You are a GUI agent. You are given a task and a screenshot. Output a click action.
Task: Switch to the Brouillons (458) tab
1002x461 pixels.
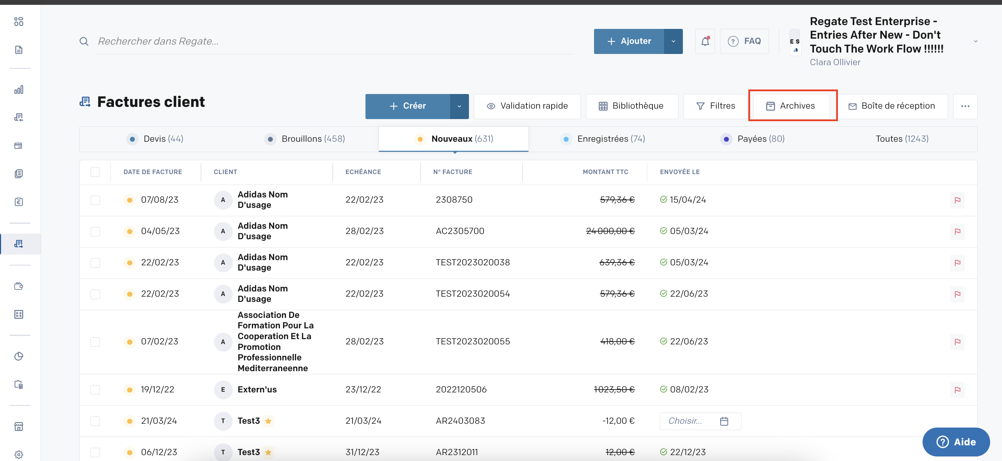pos(305,139)
